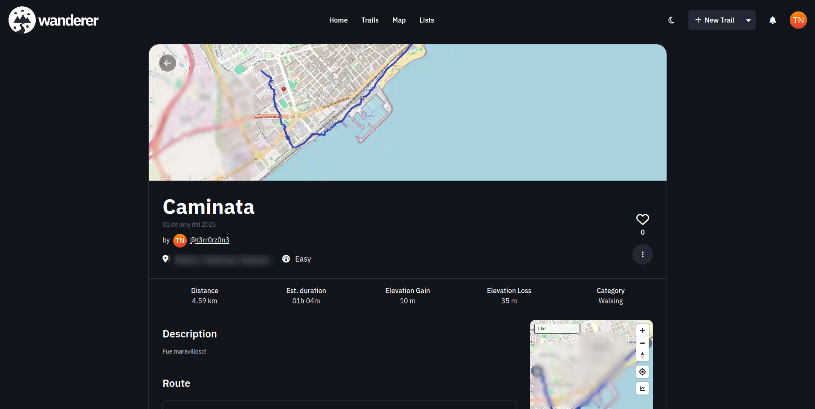Zoom in on the mini map
Screen dimensions: 815x409
pos(642,331)
